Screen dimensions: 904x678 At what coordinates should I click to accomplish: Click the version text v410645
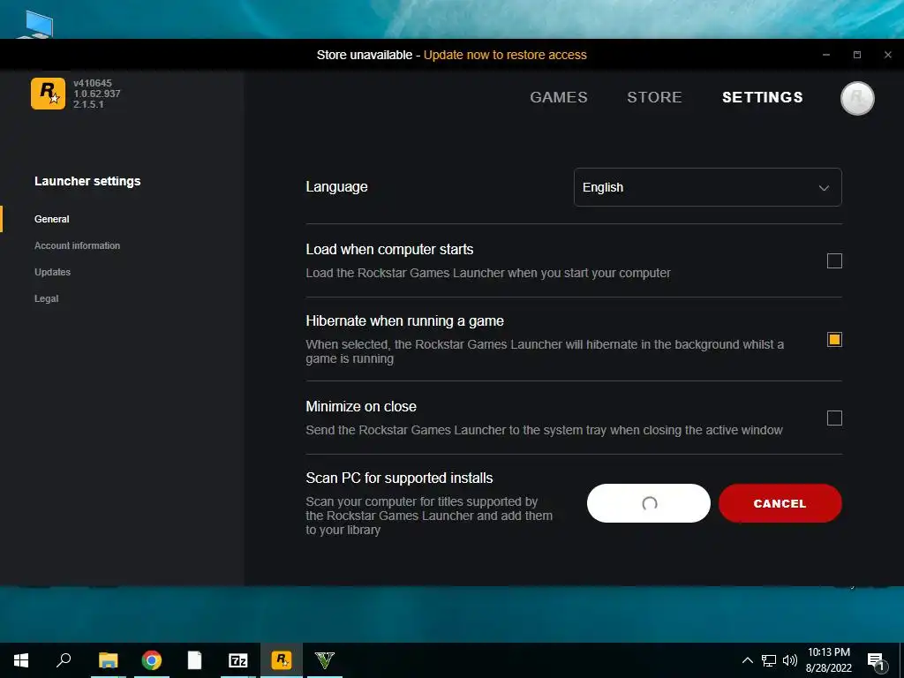(x=92, y=83)
